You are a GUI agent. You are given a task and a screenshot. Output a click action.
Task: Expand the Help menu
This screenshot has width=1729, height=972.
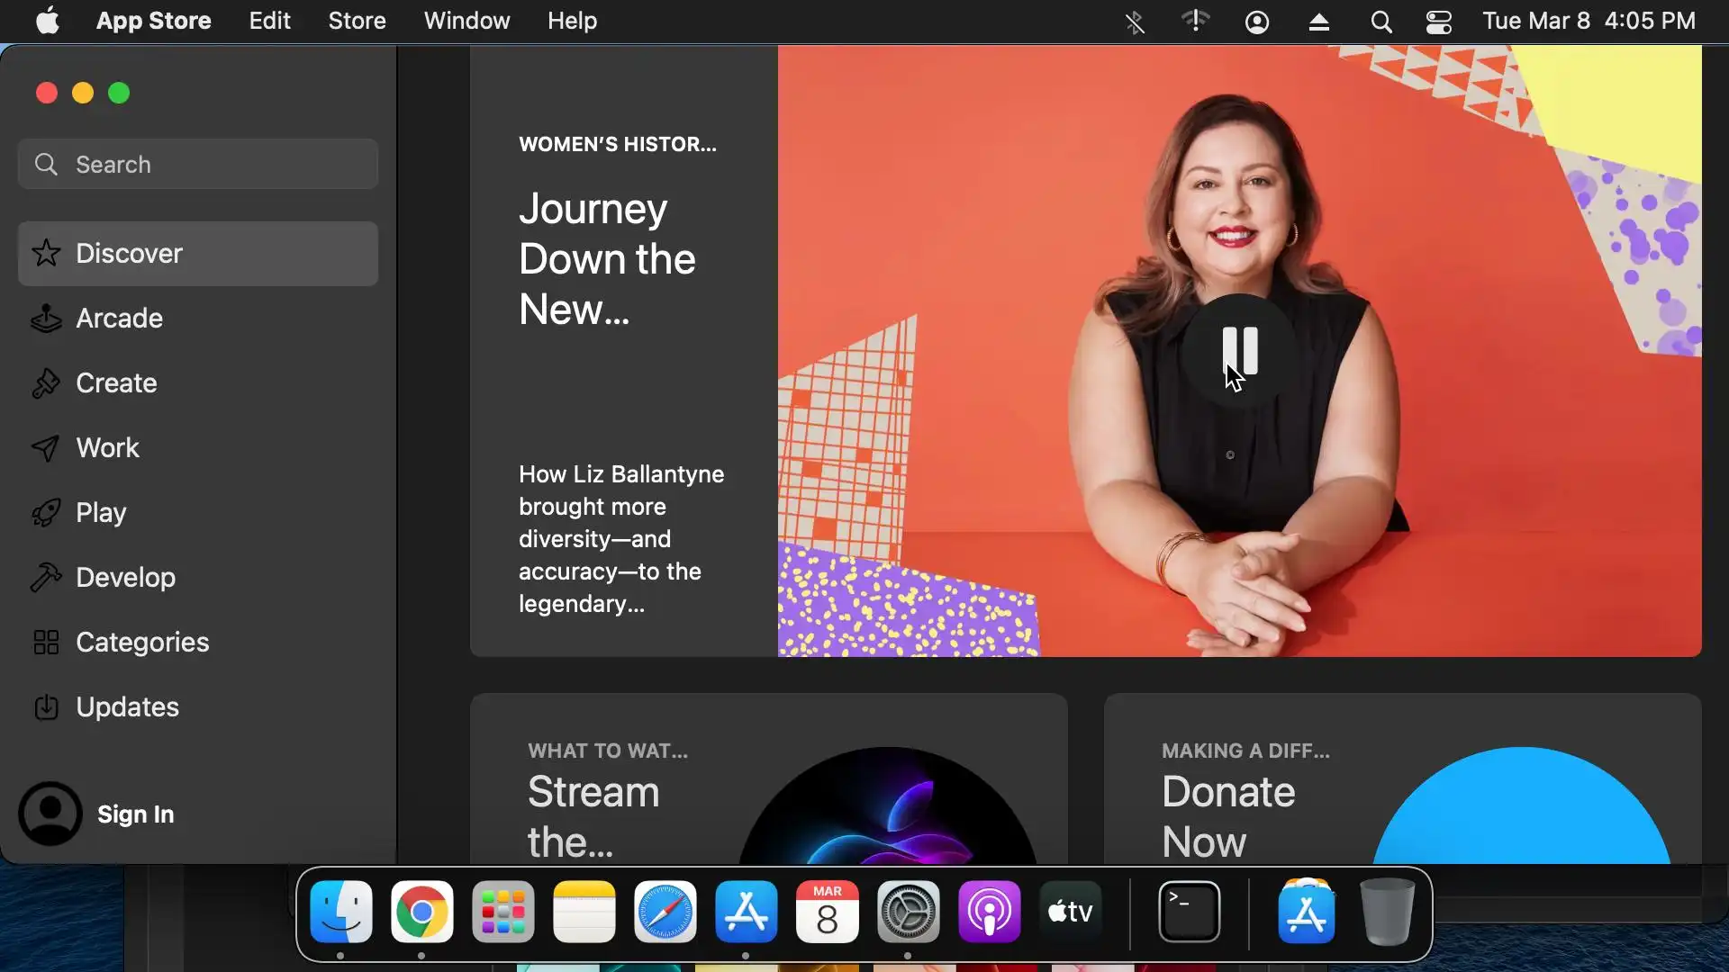click(572, 21)
